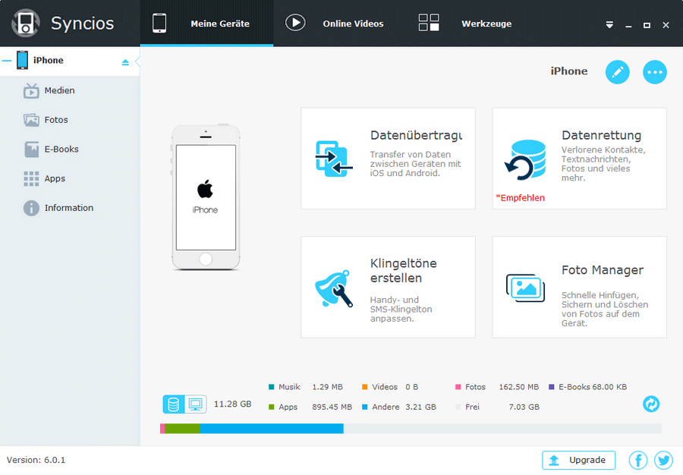The height and width of the screenshot is (475, 683).
Task: Click the Version: 6.0.1 text
Action: pos(36,460)
